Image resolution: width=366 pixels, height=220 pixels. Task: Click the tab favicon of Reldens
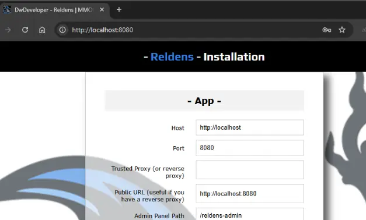click(x=7, y=10)
